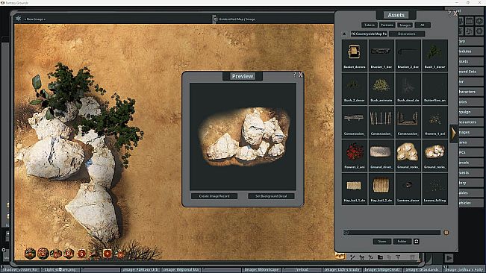Image resolution: width=486 pixels, height=273 pixels.
Task: Select the Ground_river asset
Action: pos(381,155)
